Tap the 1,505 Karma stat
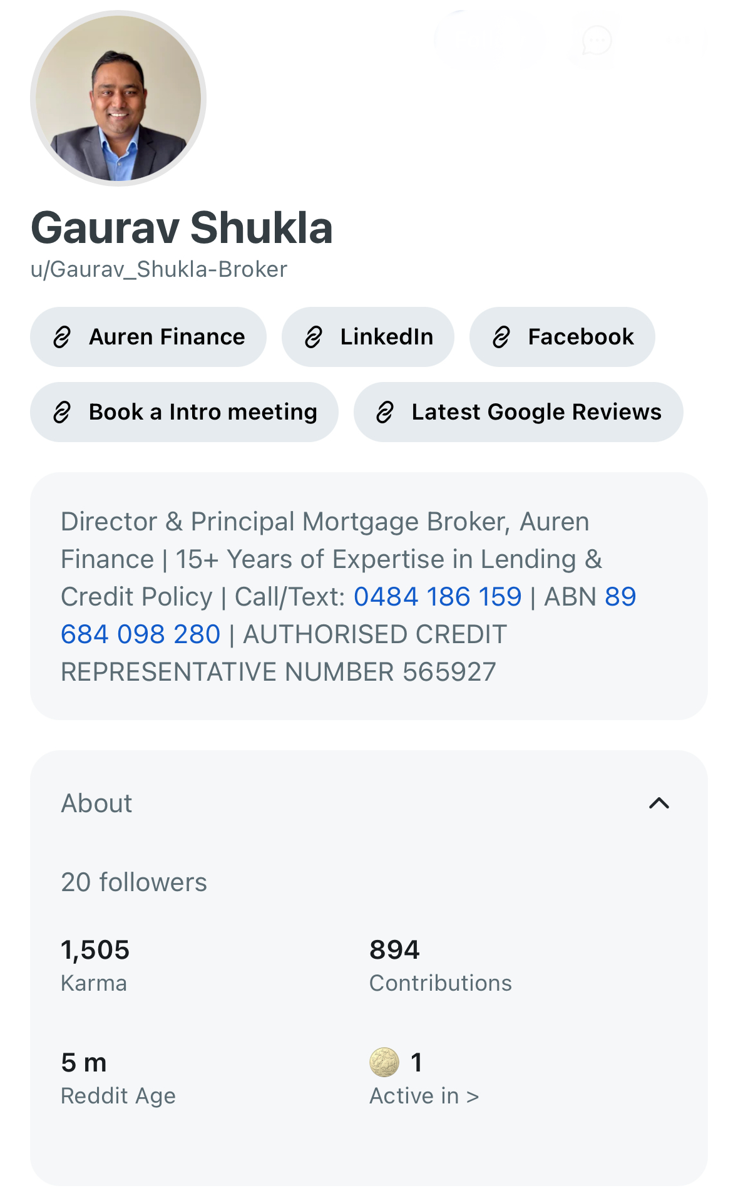The width and height of the screenshot is (738, 1203). coord(95,965)
